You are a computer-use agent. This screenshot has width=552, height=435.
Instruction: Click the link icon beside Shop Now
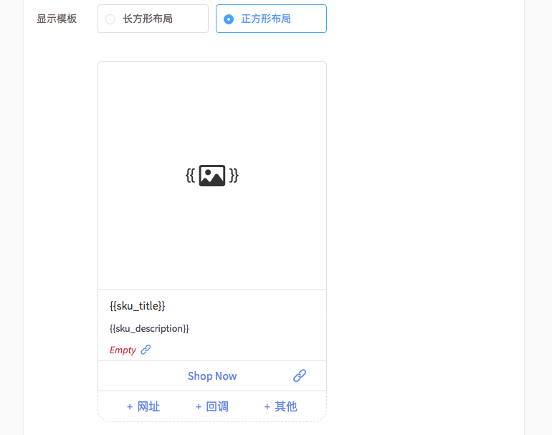pos(300,376)
